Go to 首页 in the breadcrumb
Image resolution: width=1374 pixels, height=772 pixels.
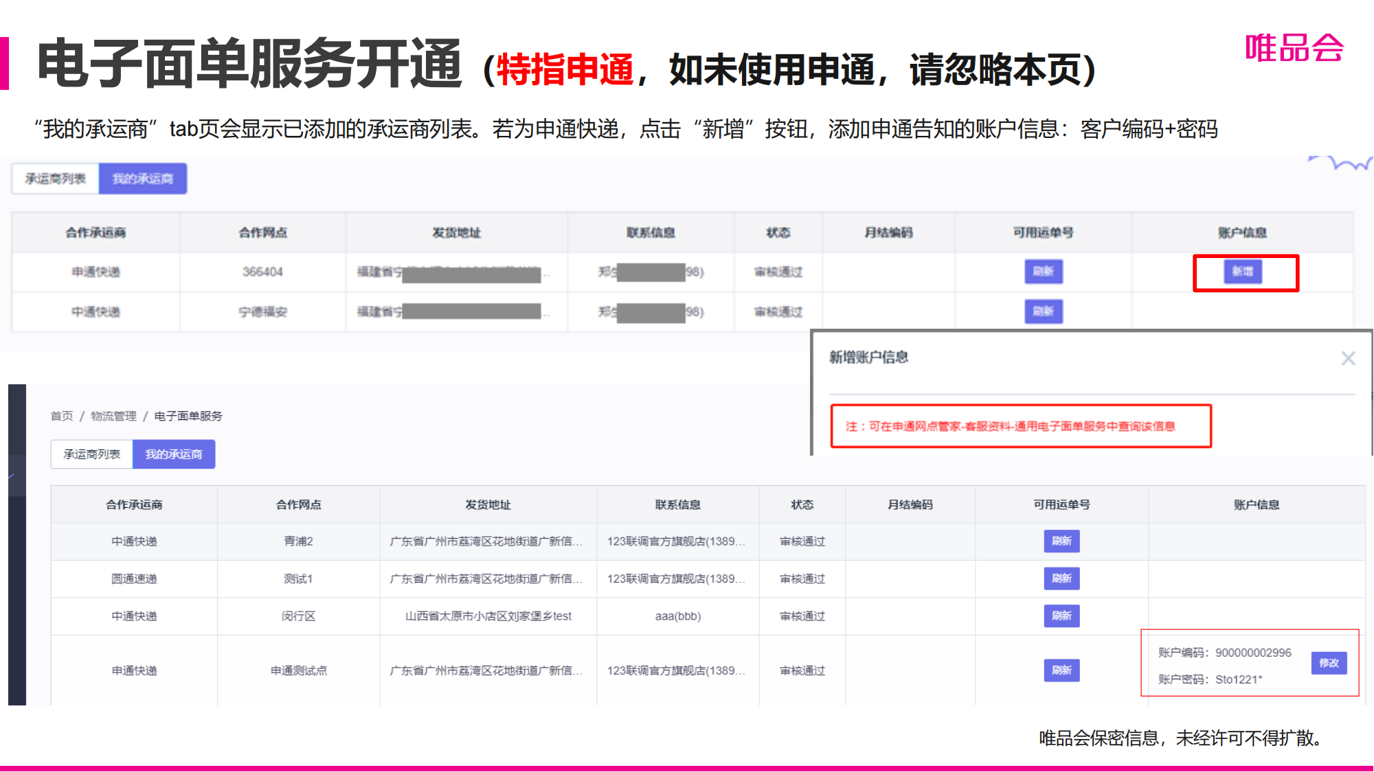[x=62, y=417]
